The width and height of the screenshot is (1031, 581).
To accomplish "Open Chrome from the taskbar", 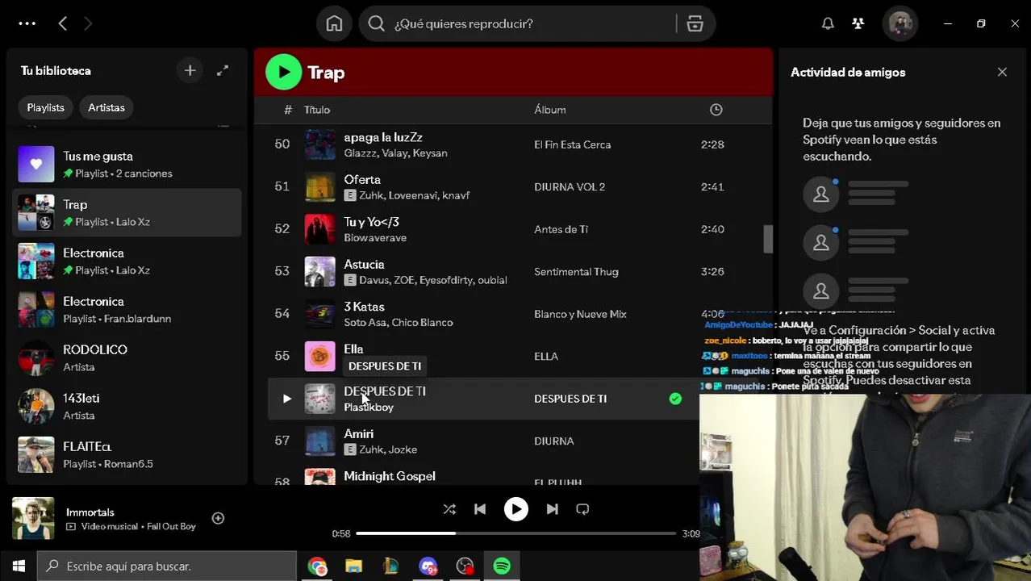I will tap(317, 566).
